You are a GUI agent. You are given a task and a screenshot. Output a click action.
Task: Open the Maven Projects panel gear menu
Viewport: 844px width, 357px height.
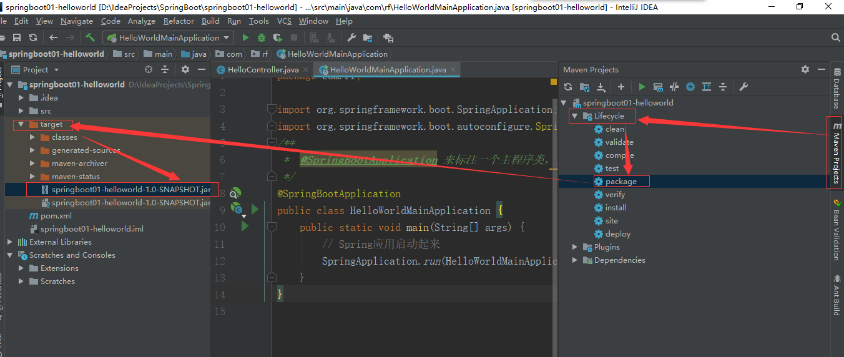[805, 69]
